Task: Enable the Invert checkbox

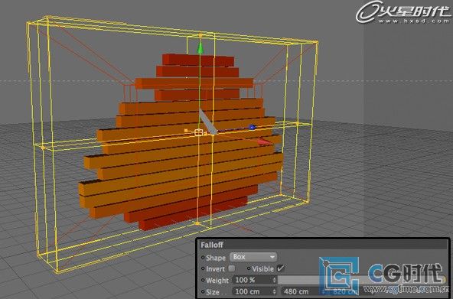Action: point(231,268)
